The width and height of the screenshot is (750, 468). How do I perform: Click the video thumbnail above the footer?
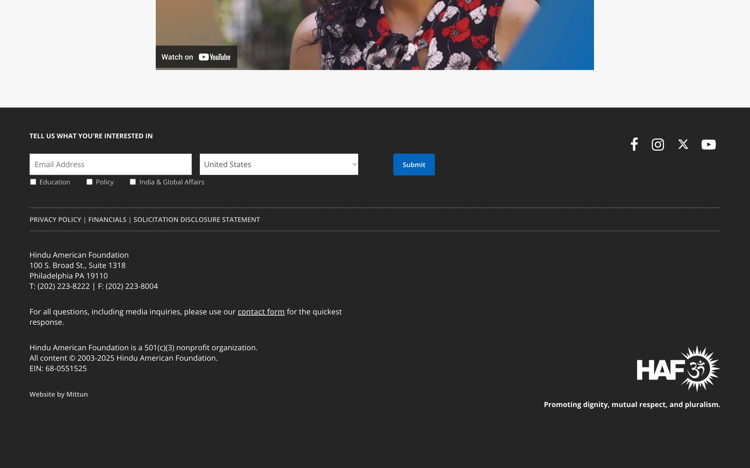click(x=375, y=35)
